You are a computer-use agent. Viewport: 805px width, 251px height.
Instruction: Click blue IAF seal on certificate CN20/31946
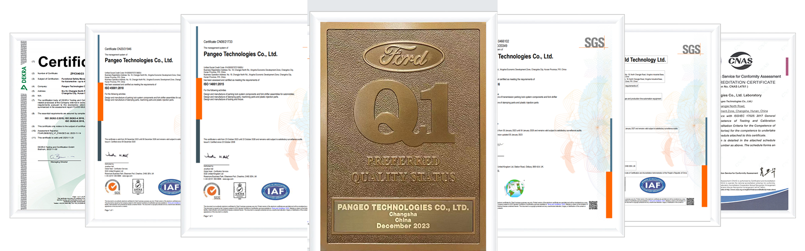tap(170, 188)
